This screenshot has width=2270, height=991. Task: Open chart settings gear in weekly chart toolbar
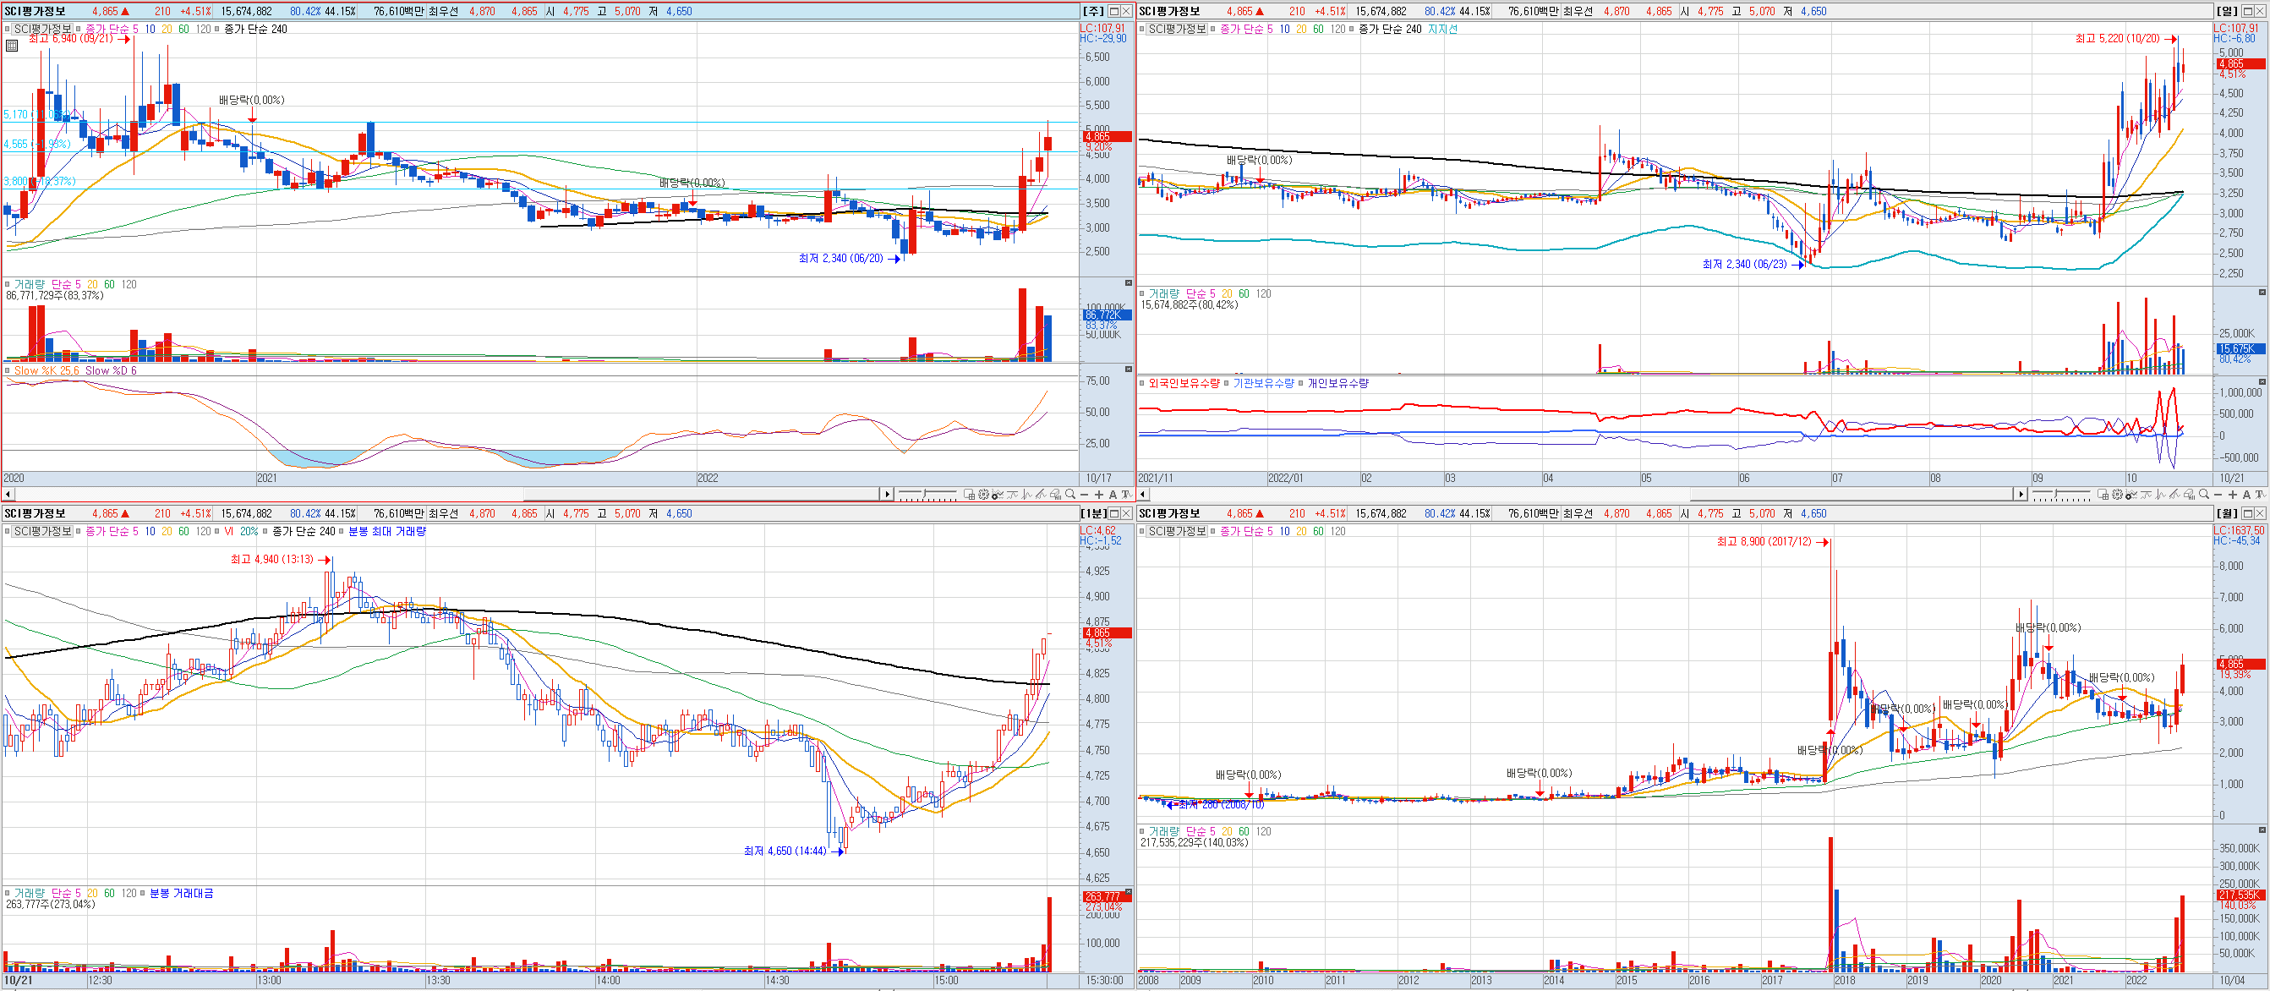pyautogui.click(x=983, y=495)
